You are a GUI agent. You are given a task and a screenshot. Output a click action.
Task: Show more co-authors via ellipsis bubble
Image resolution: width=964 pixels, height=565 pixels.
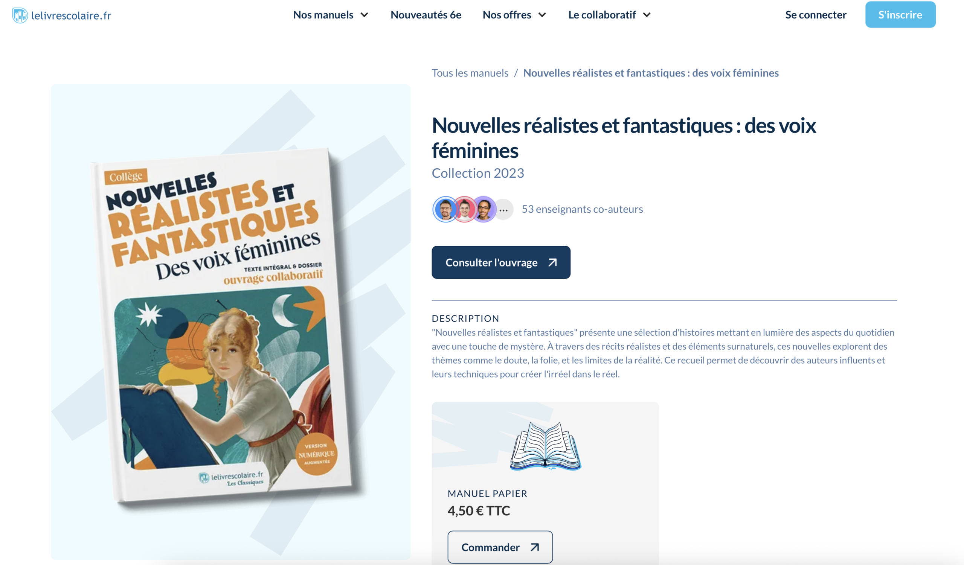pyautogui.click(x=503, y=210)
